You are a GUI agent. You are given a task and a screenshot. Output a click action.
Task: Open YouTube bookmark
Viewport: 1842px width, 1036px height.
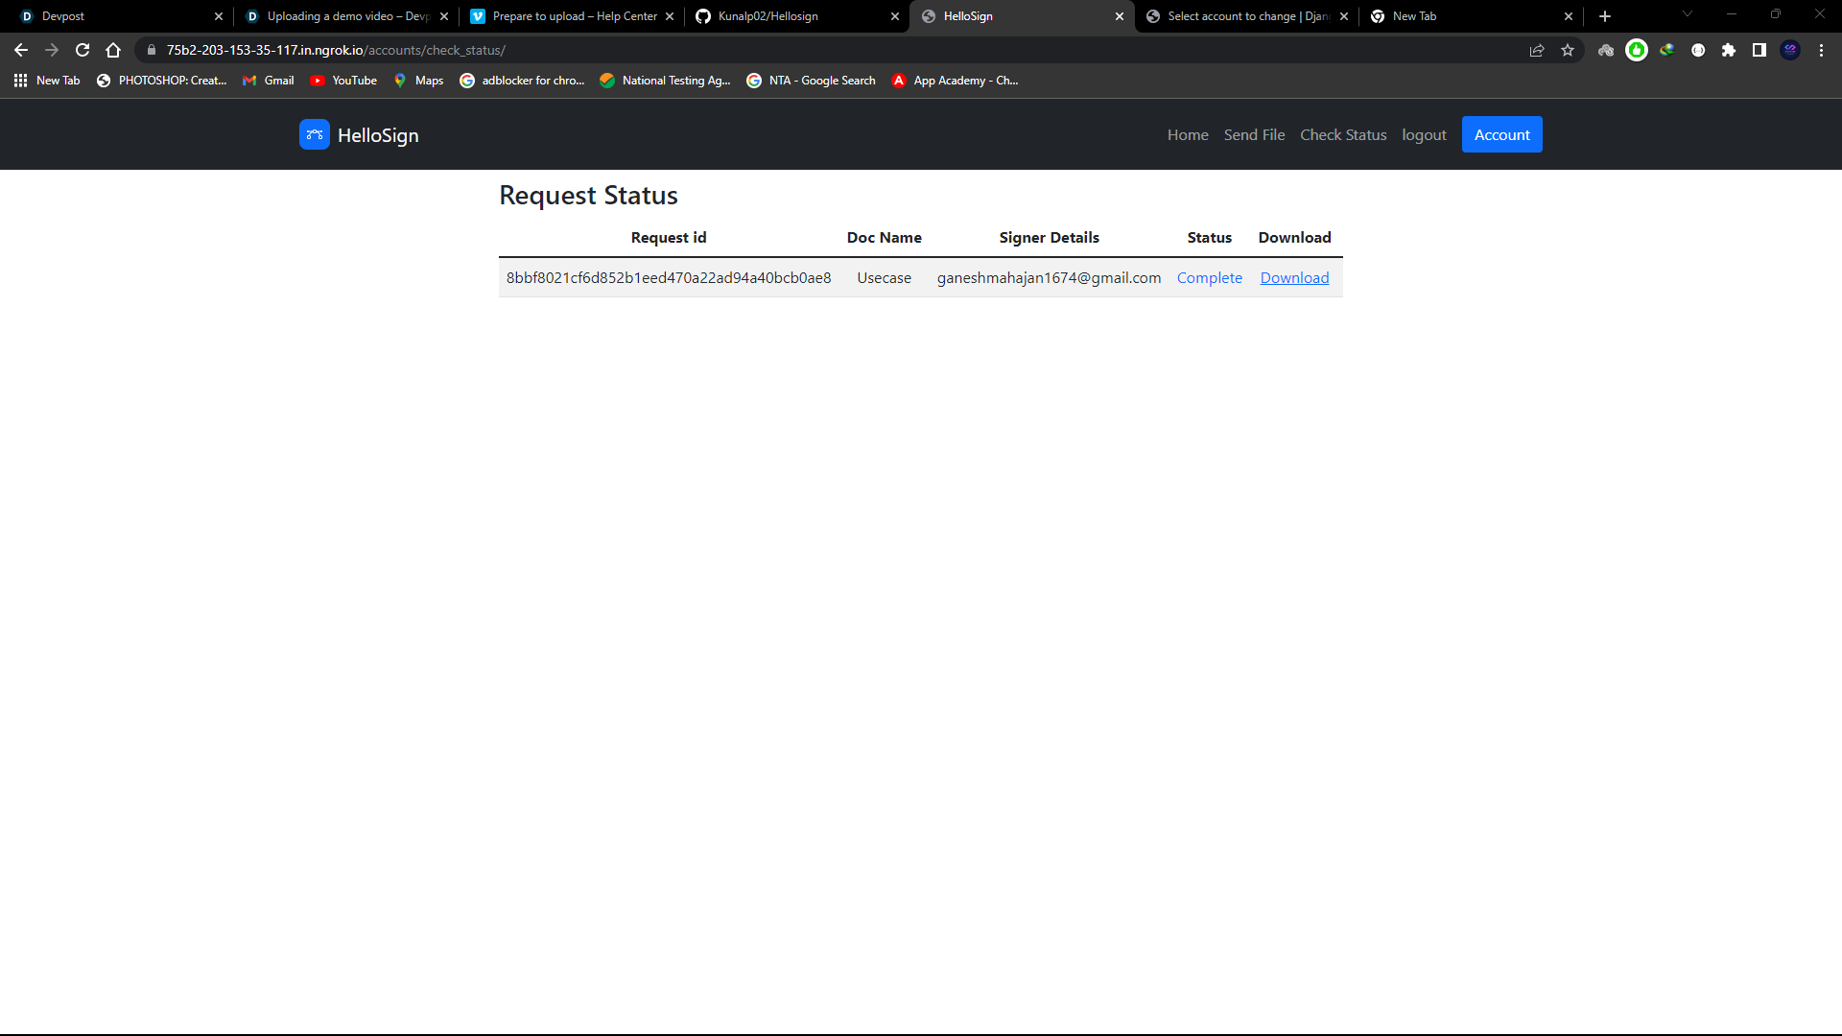coord(343,81)
